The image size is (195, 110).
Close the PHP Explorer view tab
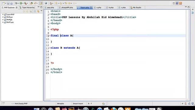tap(17, 7)
